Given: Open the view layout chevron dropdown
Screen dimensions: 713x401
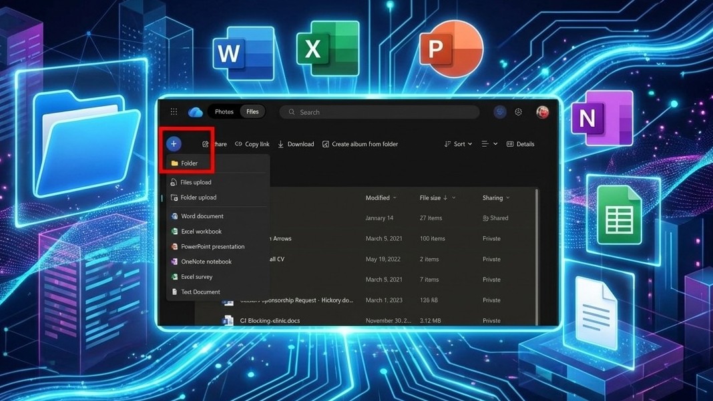Looking at the screenshot, I should coord(494,143).
